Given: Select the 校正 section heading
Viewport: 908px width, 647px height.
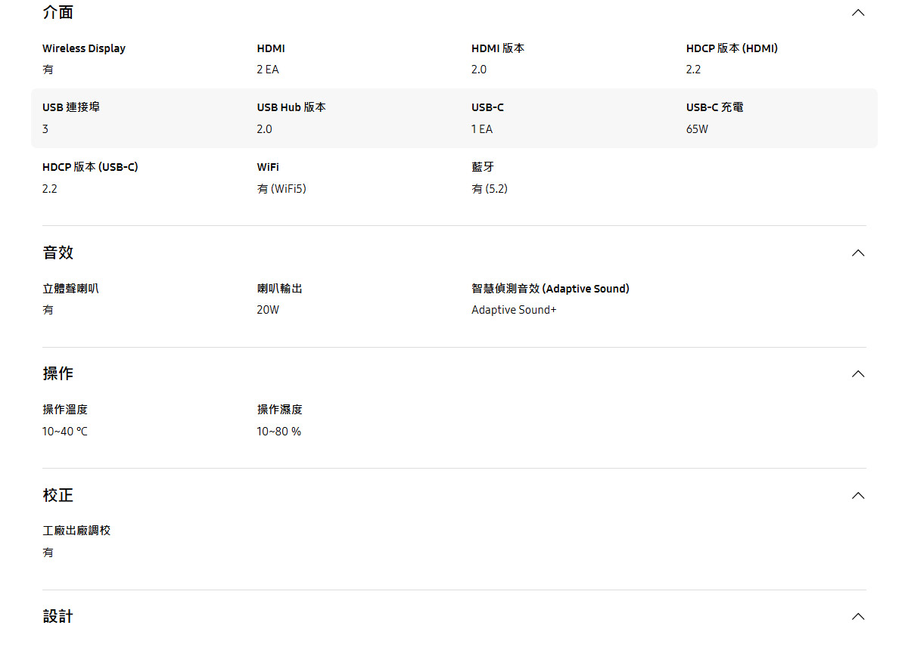Looking at the screenshot, I should (58, 496).
